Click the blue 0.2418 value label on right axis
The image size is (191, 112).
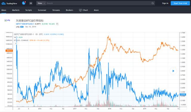click(183, 94)
